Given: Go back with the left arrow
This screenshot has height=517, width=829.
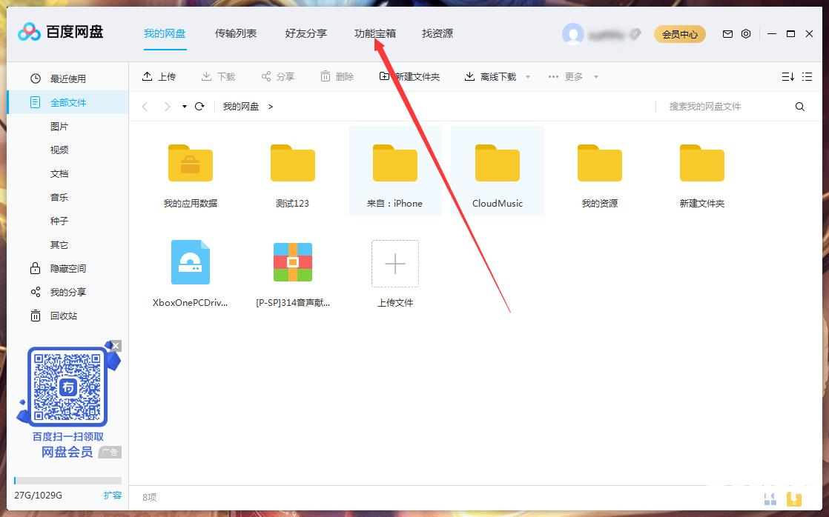Looking at the screenshot, I should pyautogui.click(x=145, y=107).
